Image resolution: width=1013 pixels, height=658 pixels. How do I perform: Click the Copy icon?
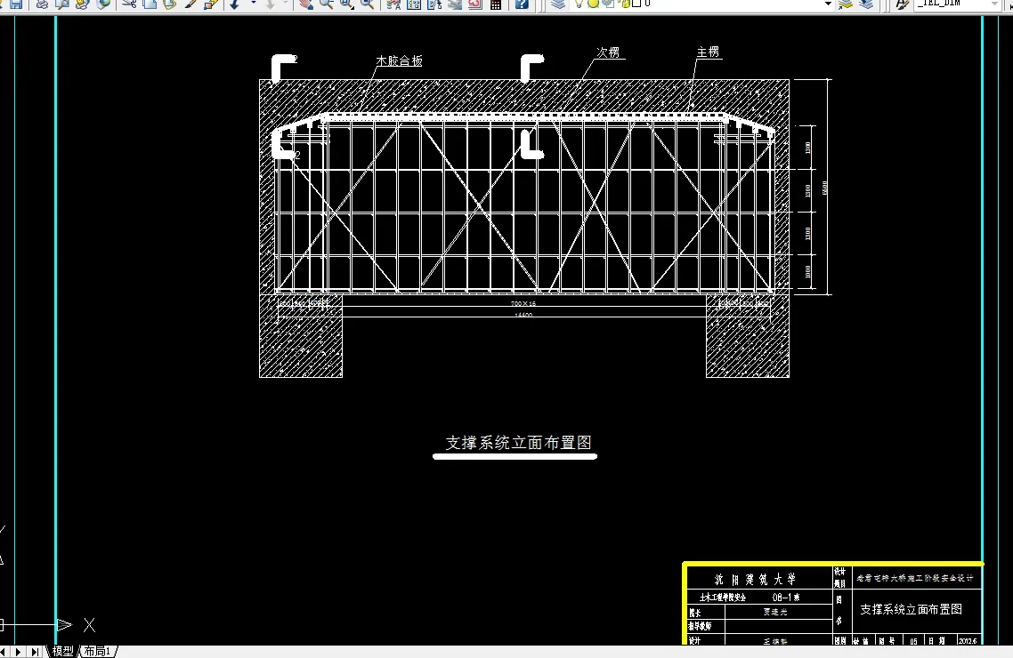[150, 4]
